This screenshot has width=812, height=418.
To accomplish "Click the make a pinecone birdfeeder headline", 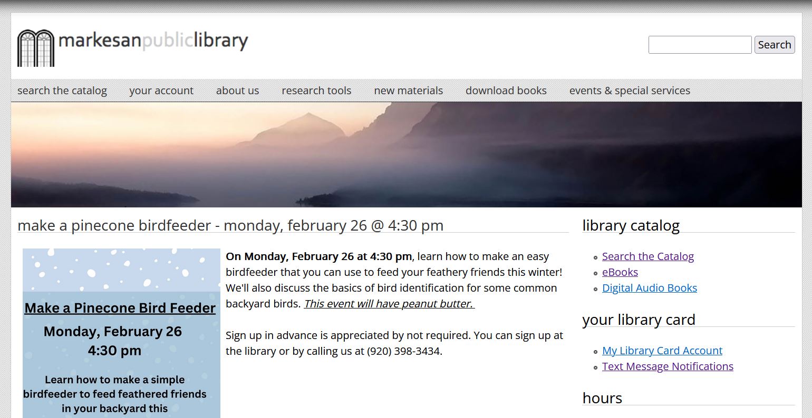I will tap(230, 225).
